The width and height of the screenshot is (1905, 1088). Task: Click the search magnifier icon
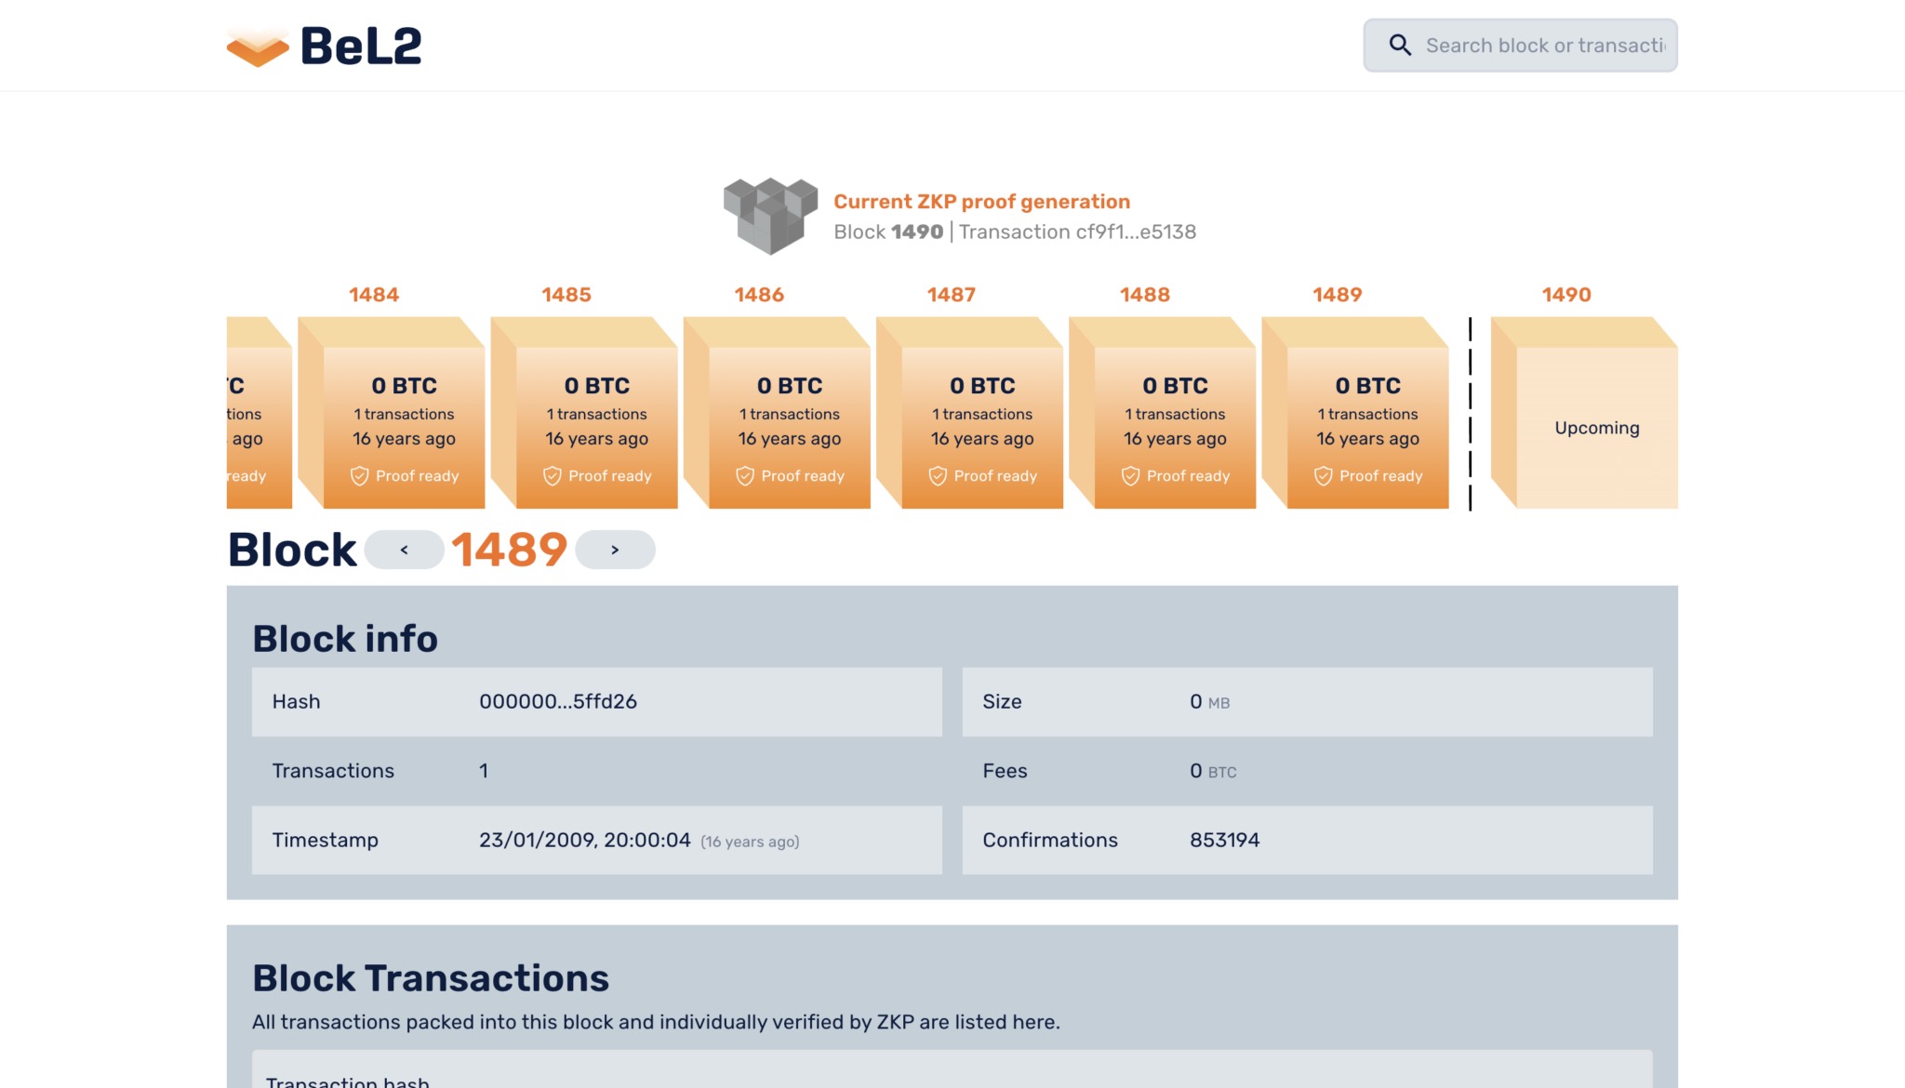click(1400, 45)
